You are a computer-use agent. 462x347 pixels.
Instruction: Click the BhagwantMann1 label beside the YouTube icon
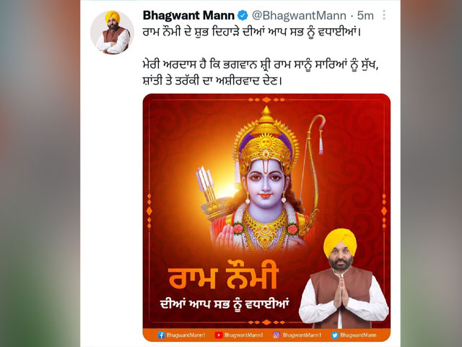tap(243, 335)
